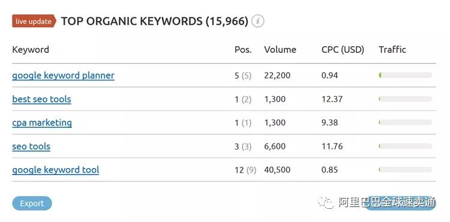The image size is (450, 222).
Task: Click the Top Organic Keywords heading
Action: pos(154,22)
